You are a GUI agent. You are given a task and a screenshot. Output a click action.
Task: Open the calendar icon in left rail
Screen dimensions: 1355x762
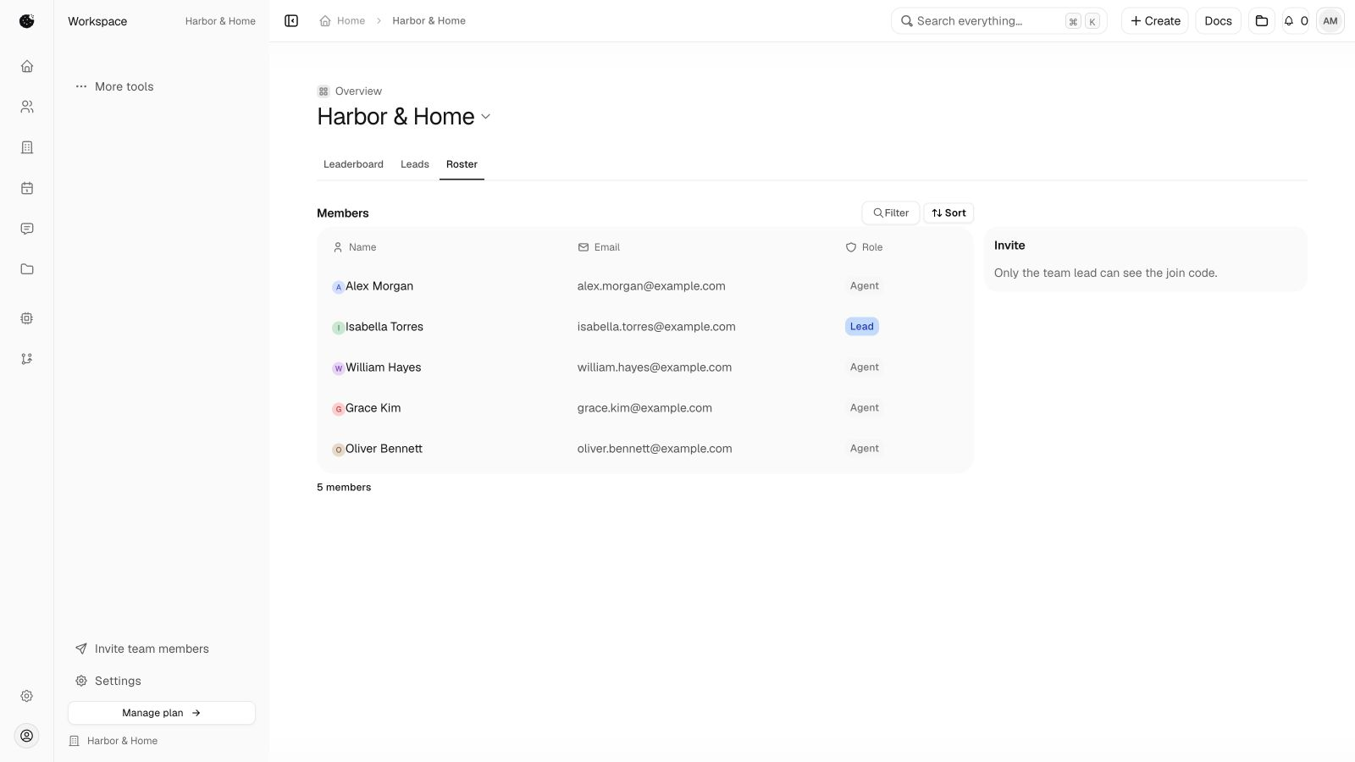(27, 188)
